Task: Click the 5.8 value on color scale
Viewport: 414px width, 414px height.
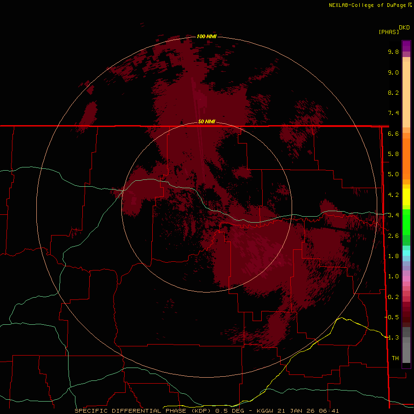Action: coord(393,154)
